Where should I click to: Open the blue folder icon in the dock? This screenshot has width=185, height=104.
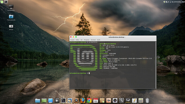(x=38, y=101)
